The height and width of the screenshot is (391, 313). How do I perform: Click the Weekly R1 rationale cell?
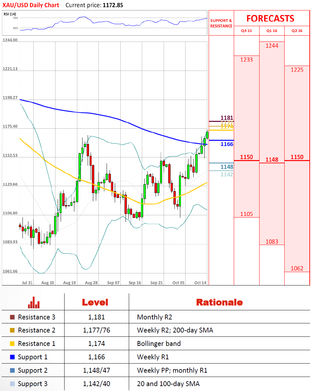(153, 357)
